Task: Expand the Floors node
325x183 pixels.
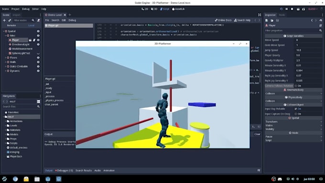Action: [5, 58]
